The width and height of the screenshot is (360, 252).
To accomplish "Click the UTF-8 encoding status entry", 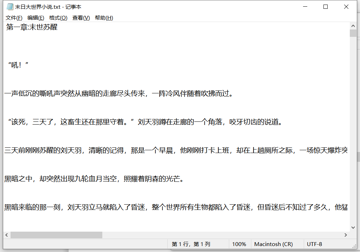I will click(314, 244).
